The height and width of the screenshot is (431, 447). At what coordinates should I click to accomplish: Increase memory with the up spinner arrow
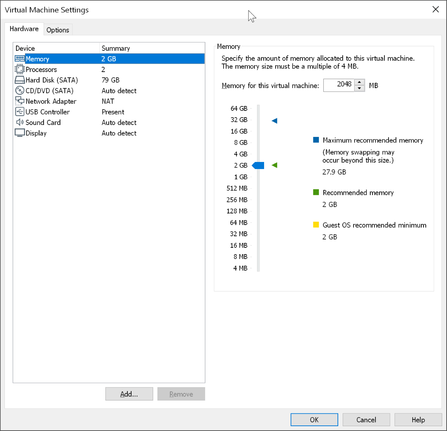click(359, 82)
